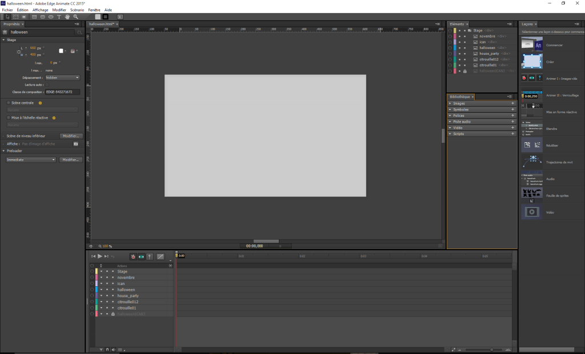Collapse halloween row in timeline

[x=101, y=290]
